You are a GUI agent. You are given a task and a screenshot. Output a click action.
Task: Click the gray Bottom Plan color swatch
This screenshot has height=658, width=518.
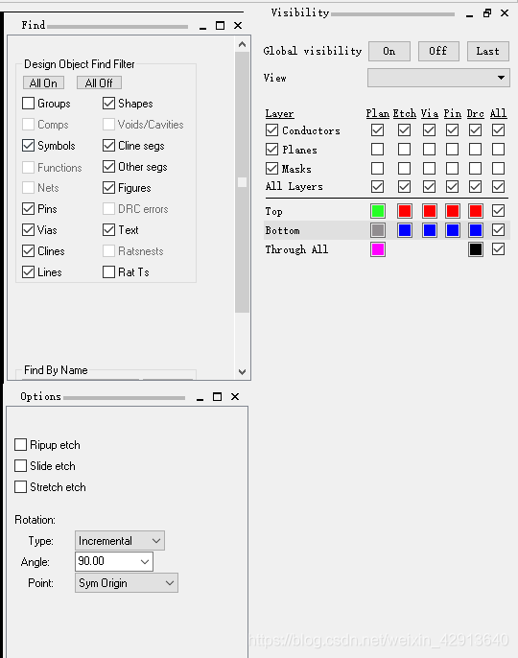(x=378, y=230)
